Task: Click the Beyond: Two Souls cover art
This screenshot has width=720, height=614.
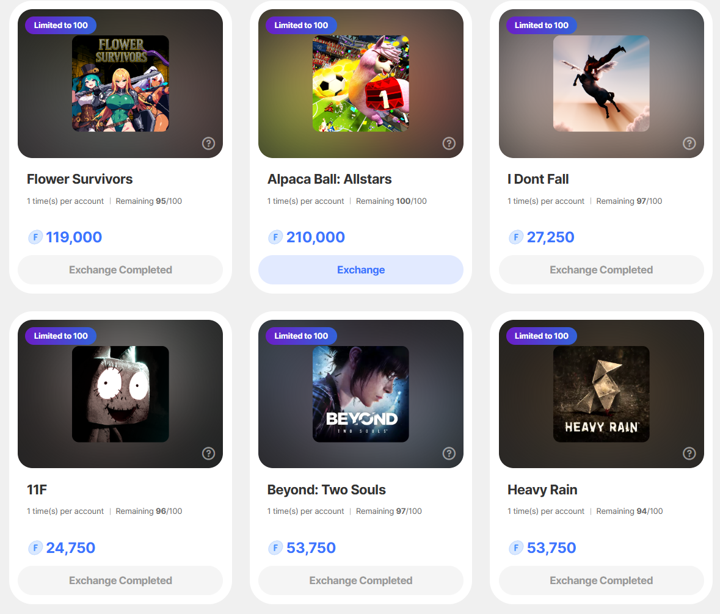Action: tap(361, 394)
